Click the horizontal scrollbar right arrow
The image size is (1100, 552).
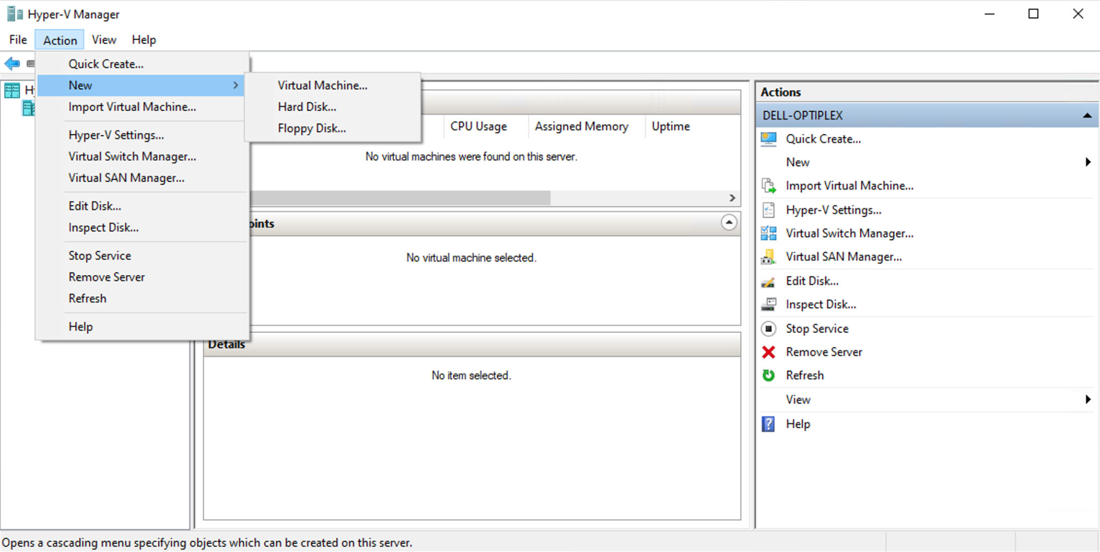(732, 198)
